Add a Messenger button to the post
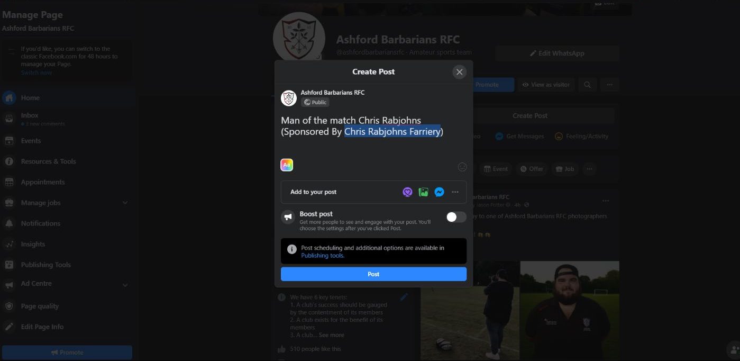The height and width of the screenshot is (361, 740). pyautogui.click(x=439, y=192)
